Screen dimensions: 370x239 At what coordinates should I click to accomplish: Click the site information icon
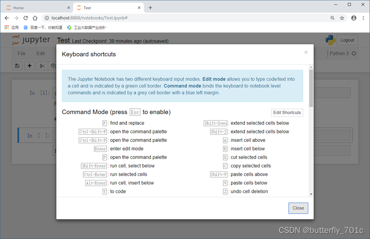pos(47,18)
